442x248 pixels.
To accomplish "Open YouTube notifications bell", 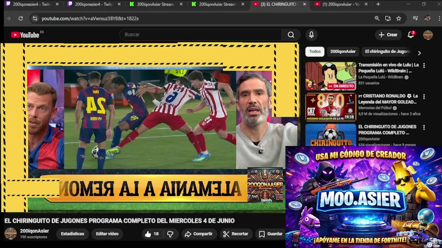I will pyautogui.click(x=411, y=35).
